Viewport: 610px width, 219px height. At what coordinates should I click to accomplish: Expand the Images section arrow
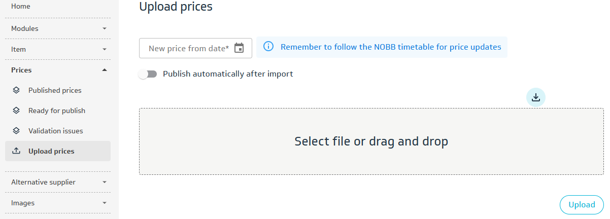[105, 203]
